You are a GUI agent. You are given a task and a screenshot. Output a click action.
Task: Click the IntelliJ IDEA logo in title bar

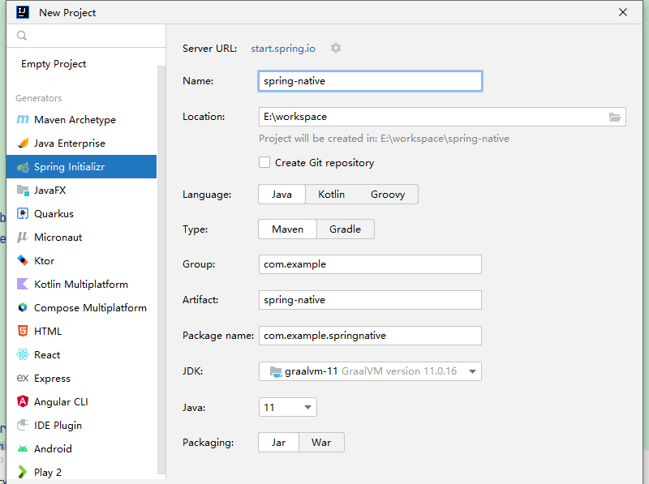tap(23, 12)
